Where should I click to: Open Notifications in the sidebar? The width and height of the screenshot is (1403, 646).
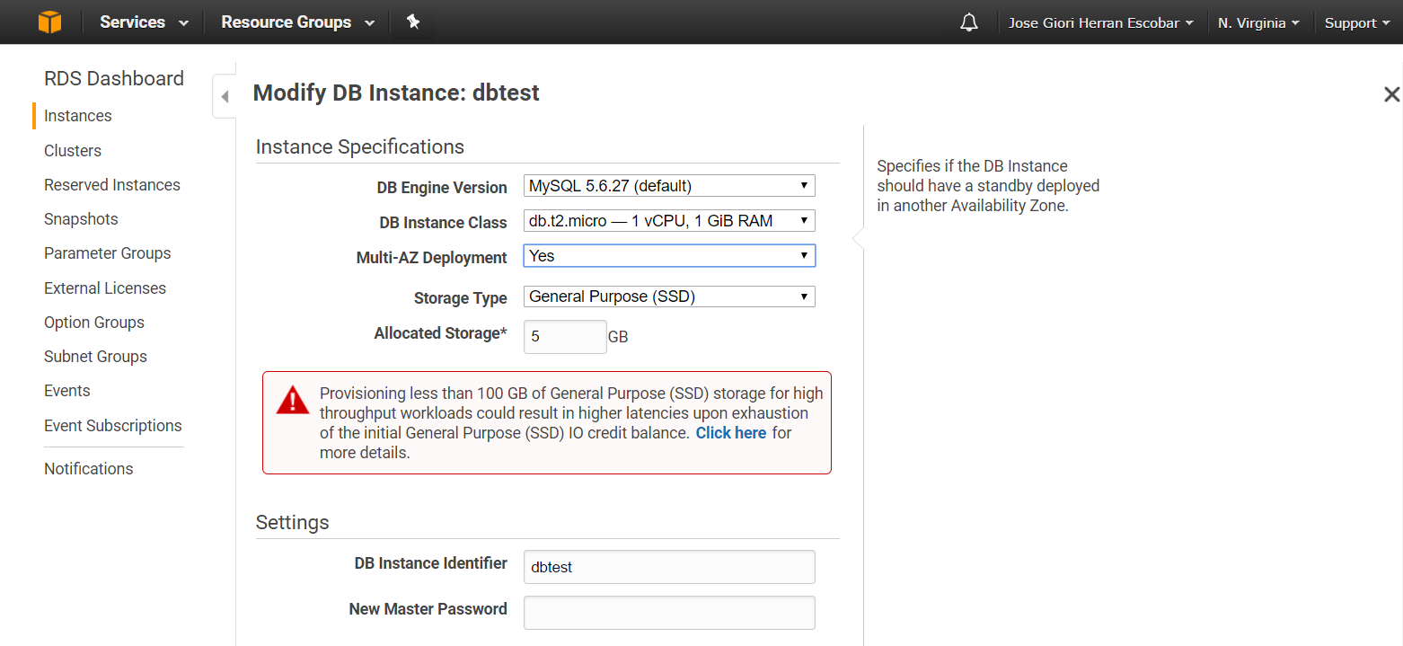tap(89, 469)
